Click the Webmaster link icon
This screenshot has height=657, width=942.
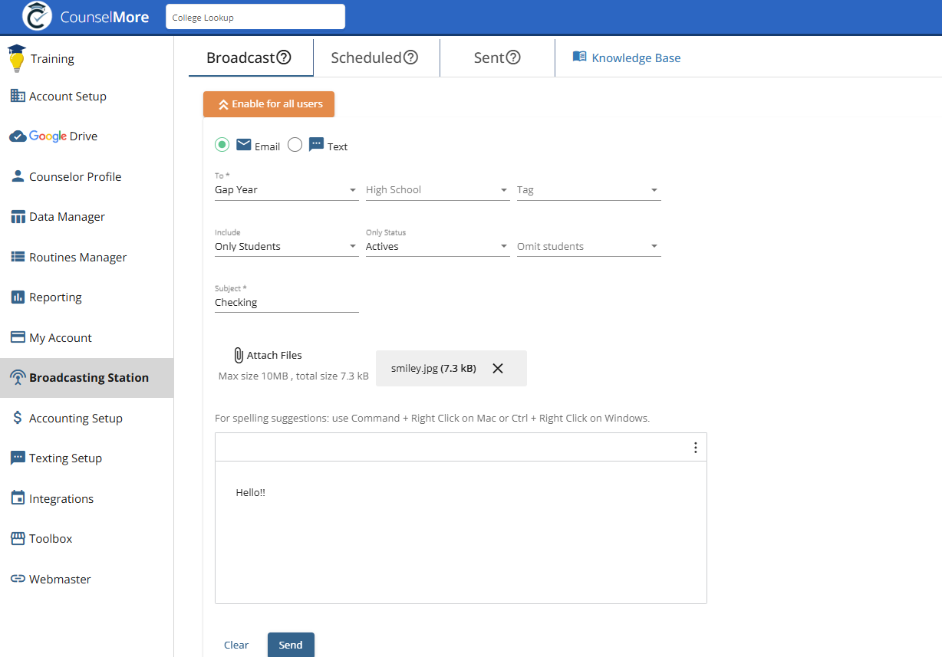tap(18, 579)
